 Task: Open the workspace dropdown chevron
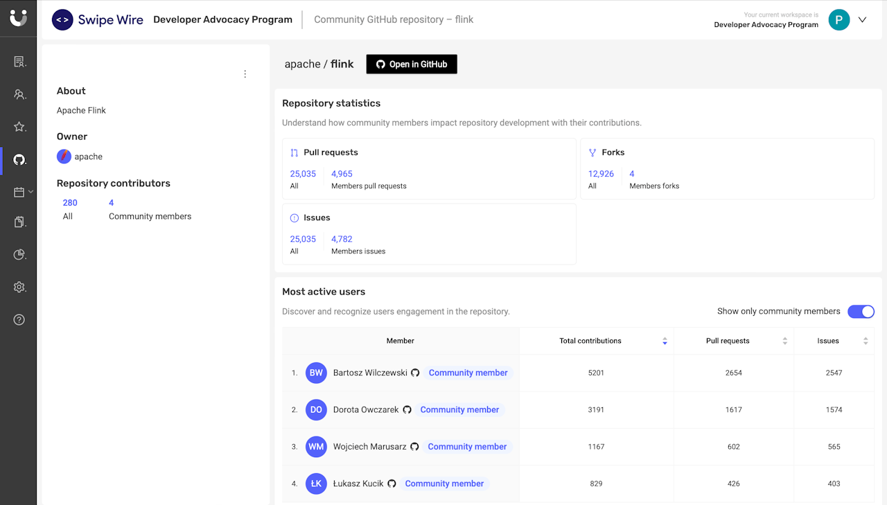(863, 19)
